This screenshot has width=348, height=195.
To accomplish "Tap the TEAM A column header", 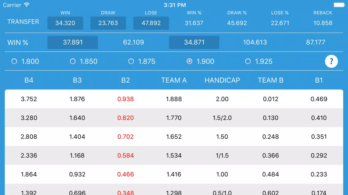I will pyautogui.click(x=174, y=80).
